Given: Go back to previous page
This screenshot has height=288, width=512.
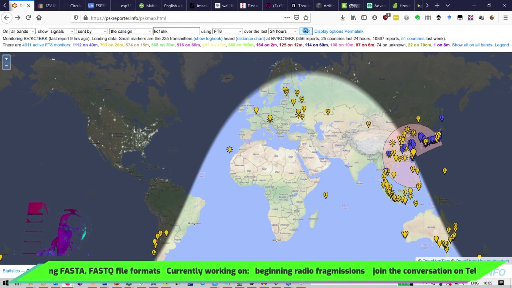Looking at the screenshot, I should [6, 18].
